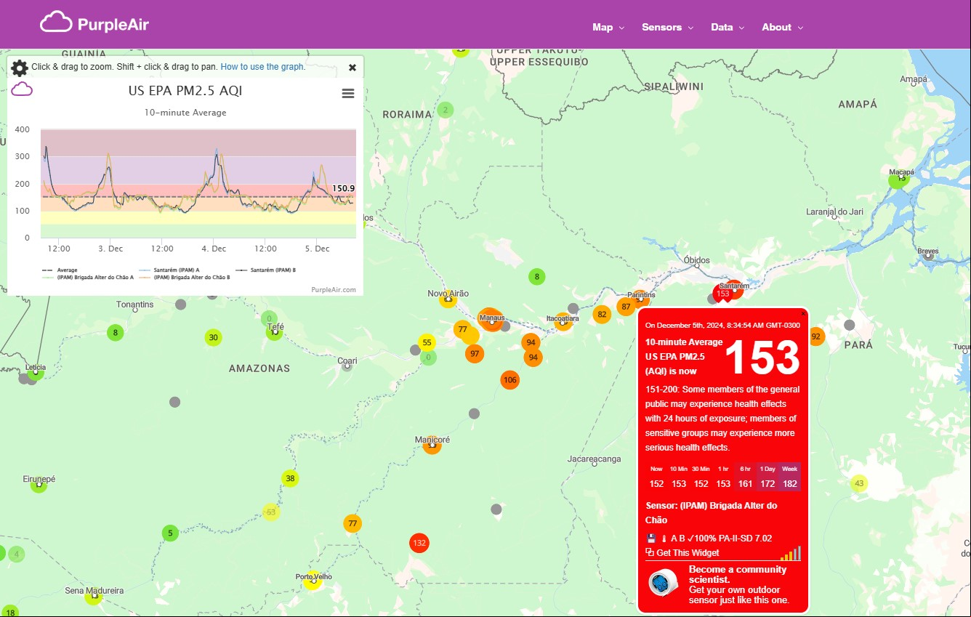
Task: Select the 1 hr averaging period
Action: (x=723, y=477)
